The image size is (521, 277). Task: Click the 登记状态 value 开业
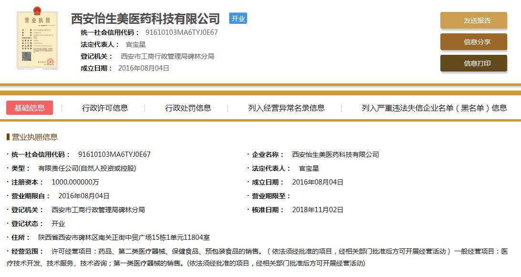coord(58,224)
